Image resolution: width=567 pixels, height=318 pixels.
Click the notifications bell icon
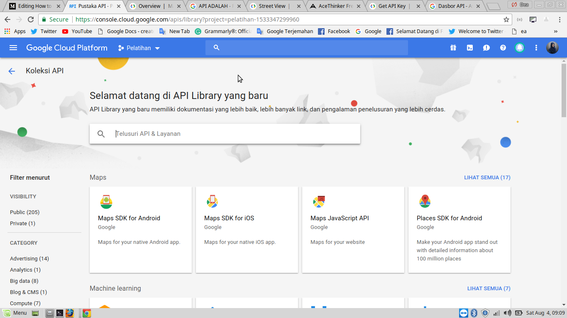click(519, 48)
